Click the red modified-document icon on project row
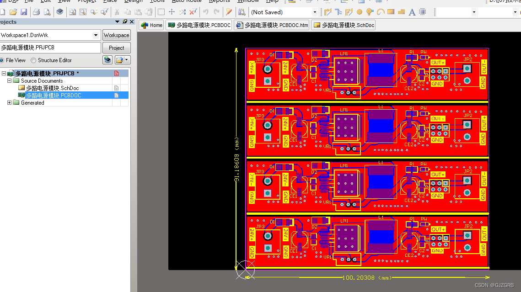 (x=116, y=73)
